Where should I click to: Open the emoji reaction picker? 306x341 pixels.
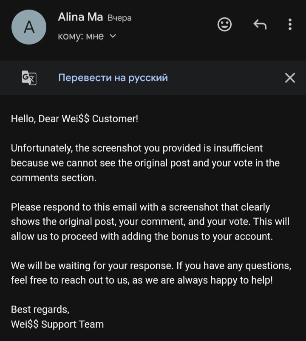tap(224, 25)
